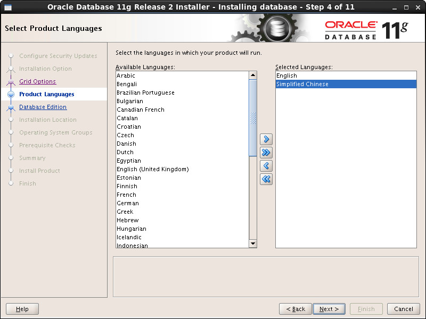The width and height of the screenshot is (426, 319).
Task: Open the Grid Options step link
Action: (37, 81)
